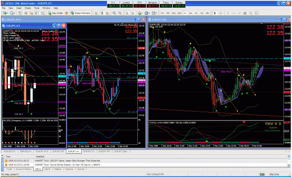The image size is (292, 177).
Task: Expand the Templates dropdown arrow
Action: 156,13
